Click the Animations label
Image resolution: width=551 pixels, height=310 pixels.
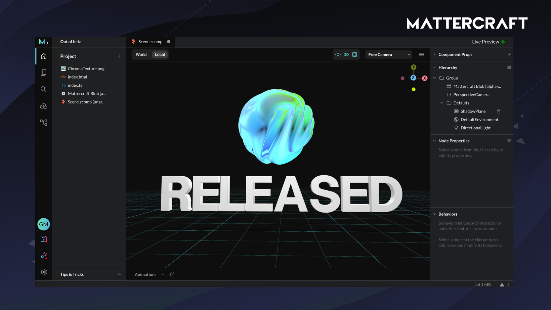(x=145, y=274)
